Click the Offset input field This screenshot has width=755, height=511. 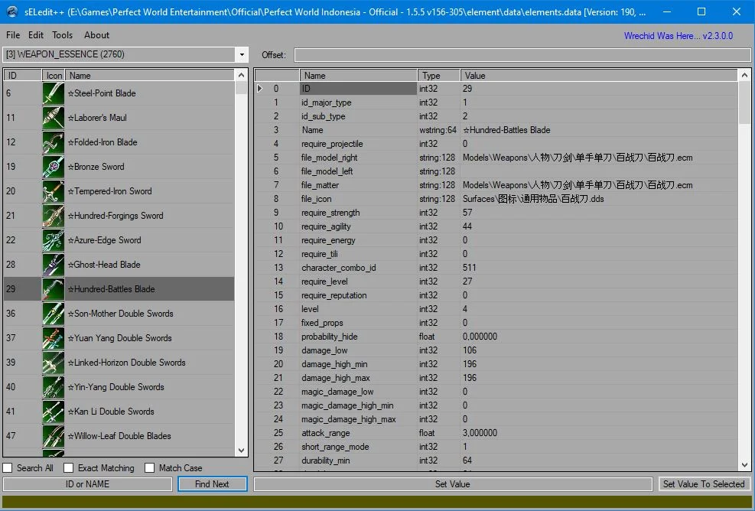point(522,55)
